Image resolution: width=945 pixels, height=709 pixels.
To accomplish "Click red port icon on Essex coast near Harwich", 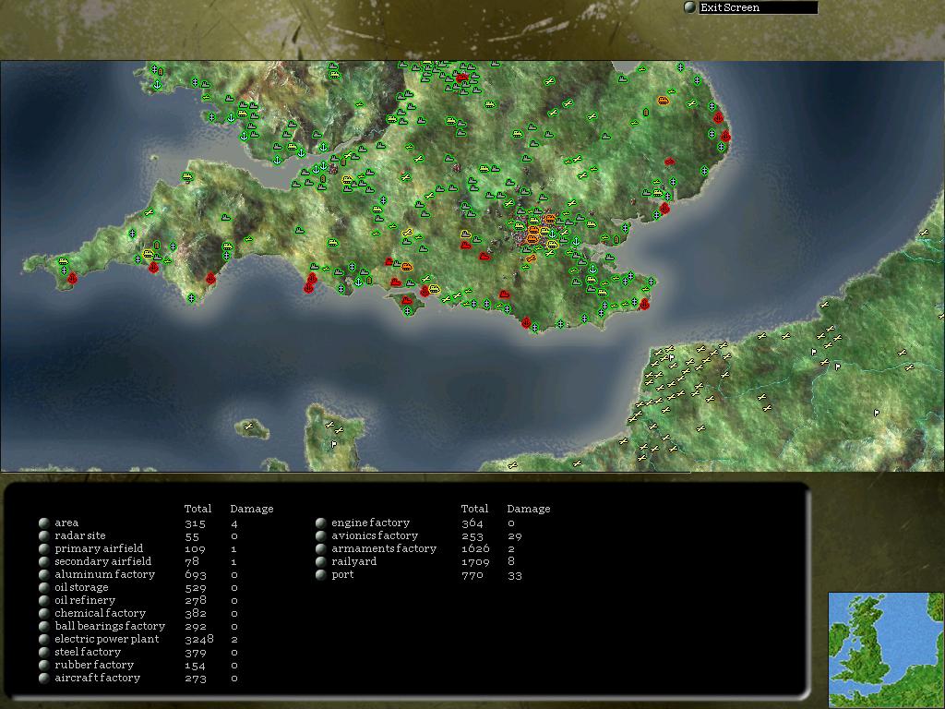I will [664, 208].
